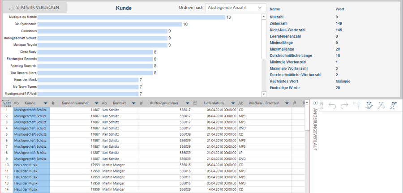Click the undo arrow in the change history toolbar
The width and height of the screenshot is (403, 193).
[x=332, y=106]
